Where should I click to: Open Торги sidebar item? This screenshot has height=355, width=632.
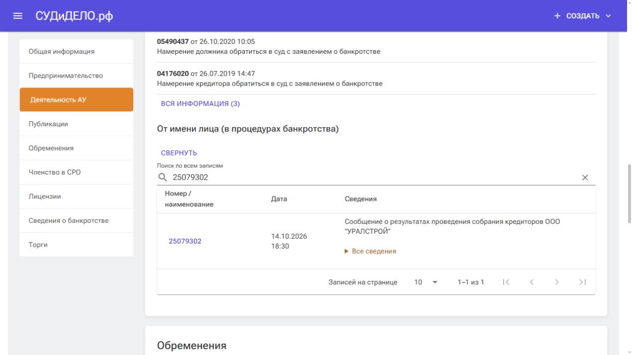[x=77, y=245]
